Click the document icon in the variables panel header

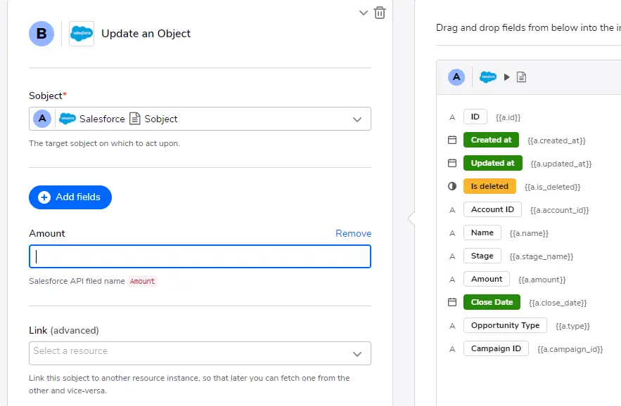tap(521, 77)
